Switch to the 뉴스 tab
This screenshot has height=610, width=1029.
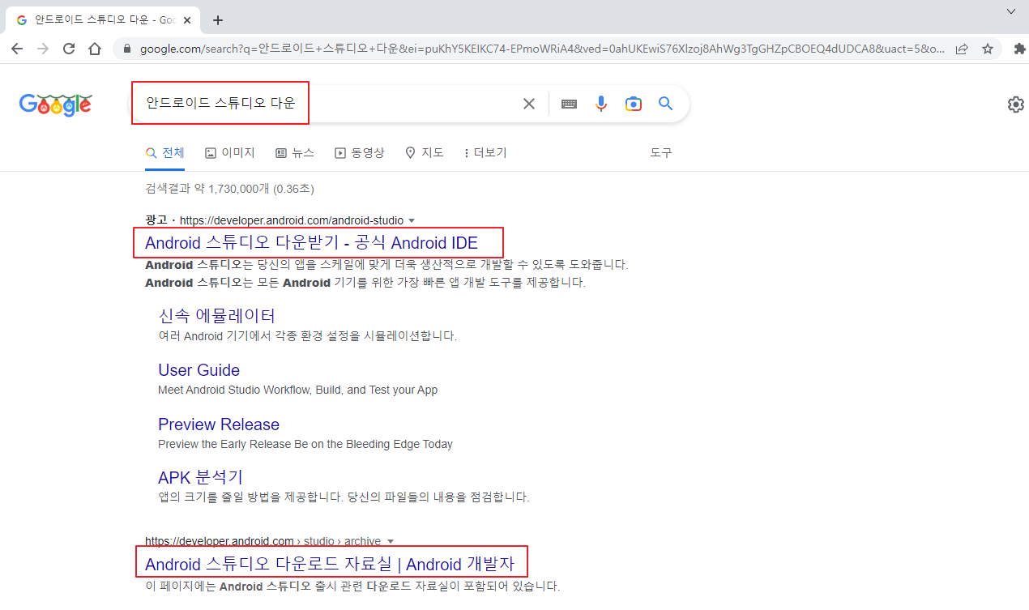coord(295,152)
